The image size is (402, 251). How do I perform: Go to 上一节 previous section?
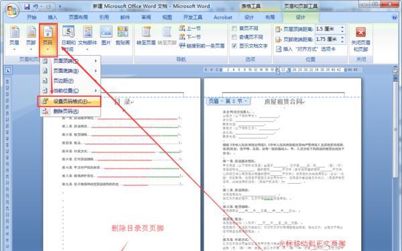pos(190,28)
